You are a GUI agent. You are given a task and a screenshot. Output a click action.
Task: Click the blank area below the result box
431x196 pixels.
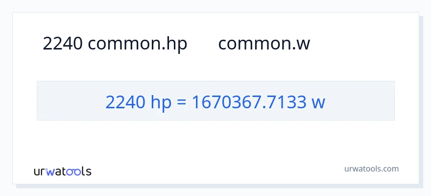coord(215,140)
